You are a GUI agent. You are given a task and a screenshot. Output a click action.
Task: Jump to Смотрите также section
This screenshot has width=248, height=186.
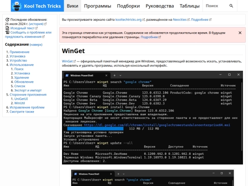point(22,112)
